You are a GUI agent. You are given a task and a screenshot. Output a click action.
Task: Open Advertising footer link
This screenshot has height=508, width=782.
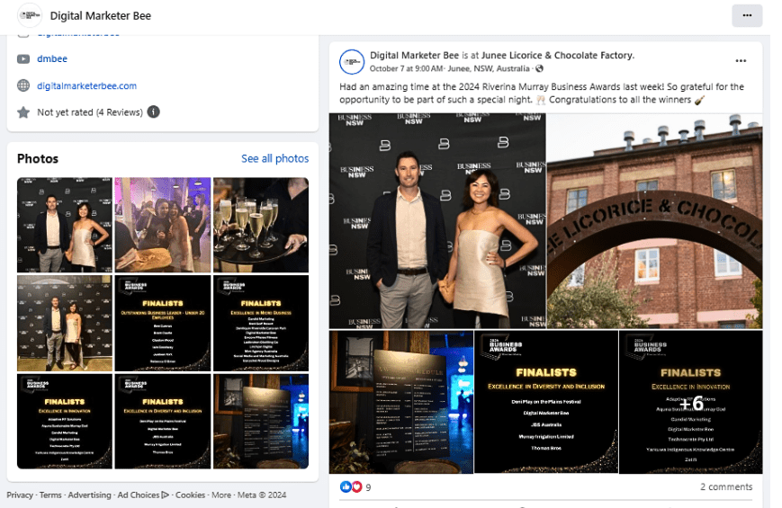click(x=89, y=495)
